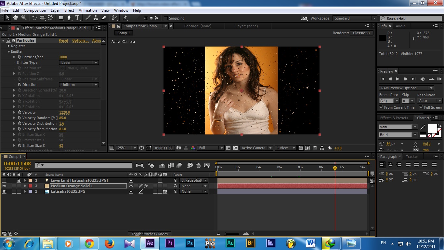Uncheck the Full Screen option
This screenshot has height=250, width=444.
point(421,107)
